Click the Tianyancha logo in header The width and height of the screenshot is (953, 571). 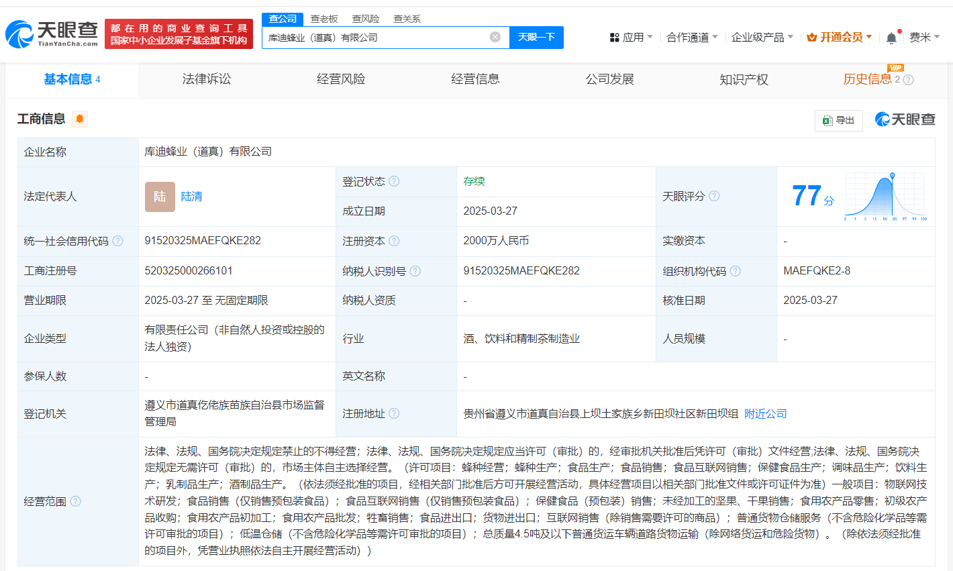[52, 34]
